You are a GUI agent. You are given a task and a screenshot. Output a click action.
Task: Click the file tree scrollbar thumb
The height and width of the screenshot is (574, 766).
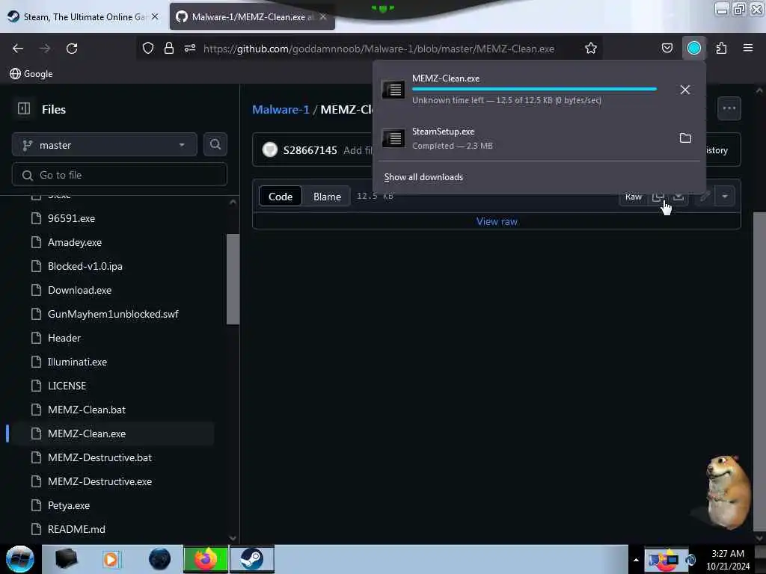233,280
